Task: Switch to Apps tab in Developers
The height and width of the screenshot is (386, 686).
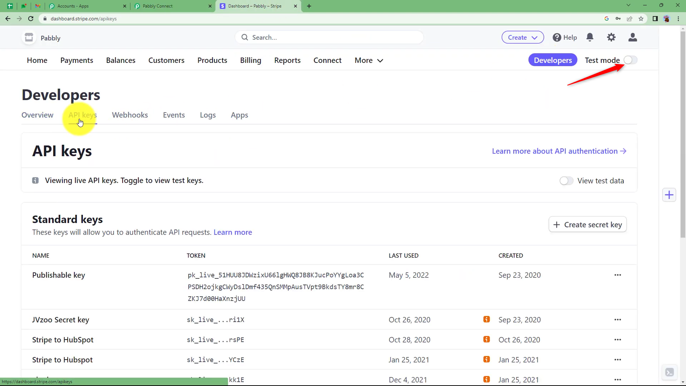Action: (x=239, y=115)
